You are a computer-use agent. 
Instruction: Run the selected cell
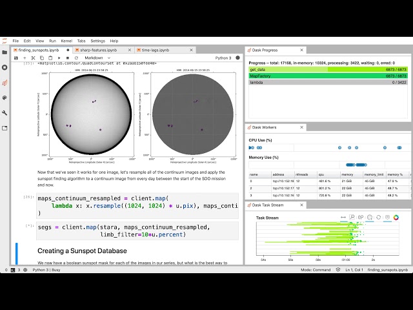[x=59, y=58]
